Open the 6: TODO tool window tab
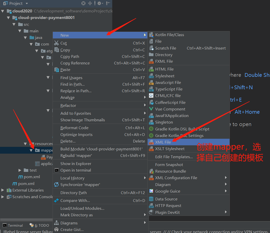 point(39,225)
